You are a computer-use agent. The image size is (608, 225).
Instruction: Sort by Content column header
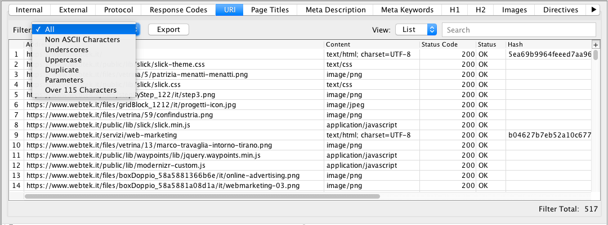pyautogui.click(x=372, y=44)
